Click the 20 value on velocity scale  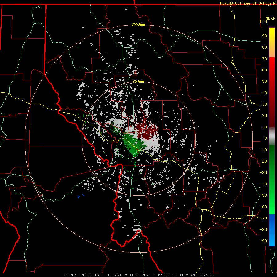pyautogui.click(x=264, y=115)
